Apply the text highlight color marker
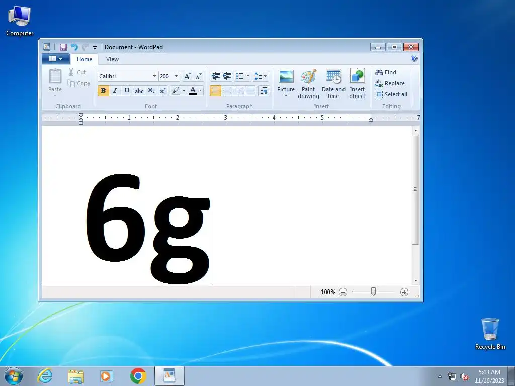The image size is (515, 386). 176,91
